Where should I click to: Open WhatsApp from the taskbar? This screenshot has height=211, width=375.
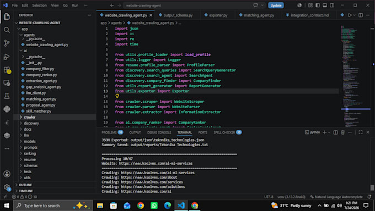click(x=154, y=206)
